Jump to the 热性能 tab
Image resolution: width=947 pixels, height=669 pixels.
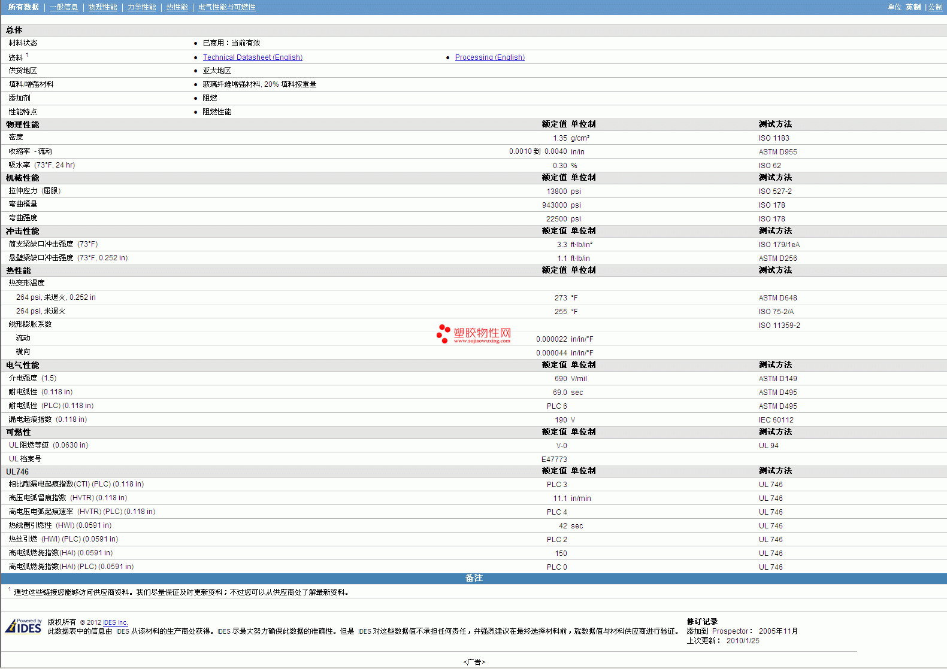(x=177, y=7)
